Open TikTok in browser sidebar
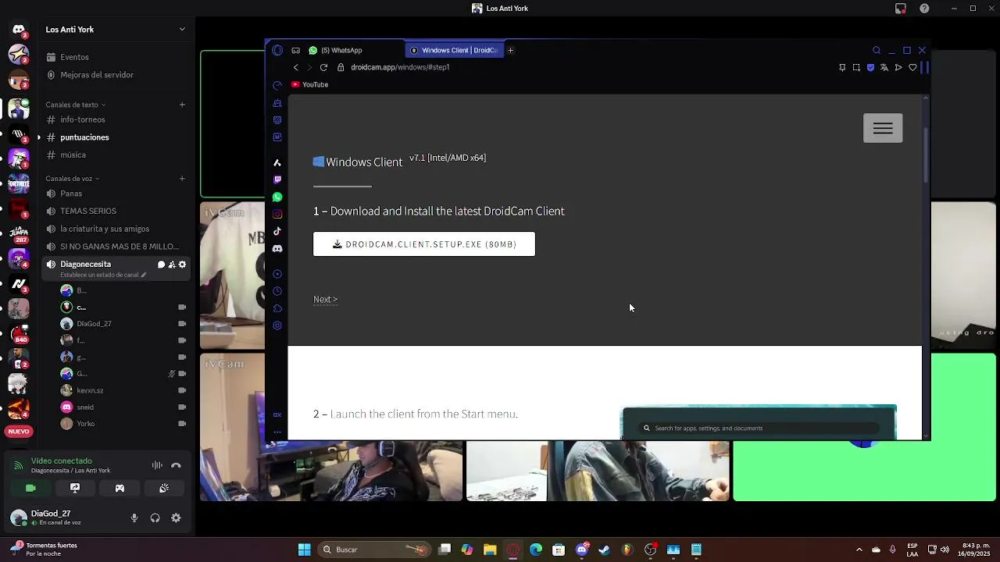 277,231
